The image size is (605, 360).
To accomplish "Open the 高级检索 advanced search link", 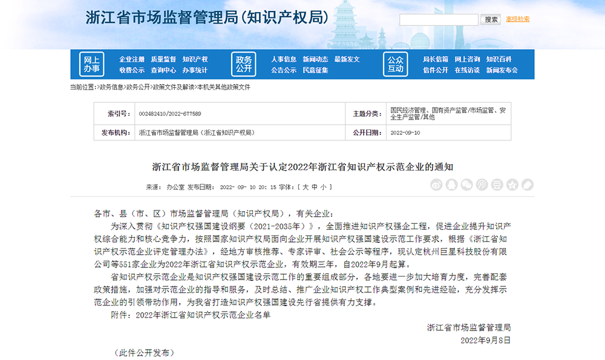I will 518,19.
